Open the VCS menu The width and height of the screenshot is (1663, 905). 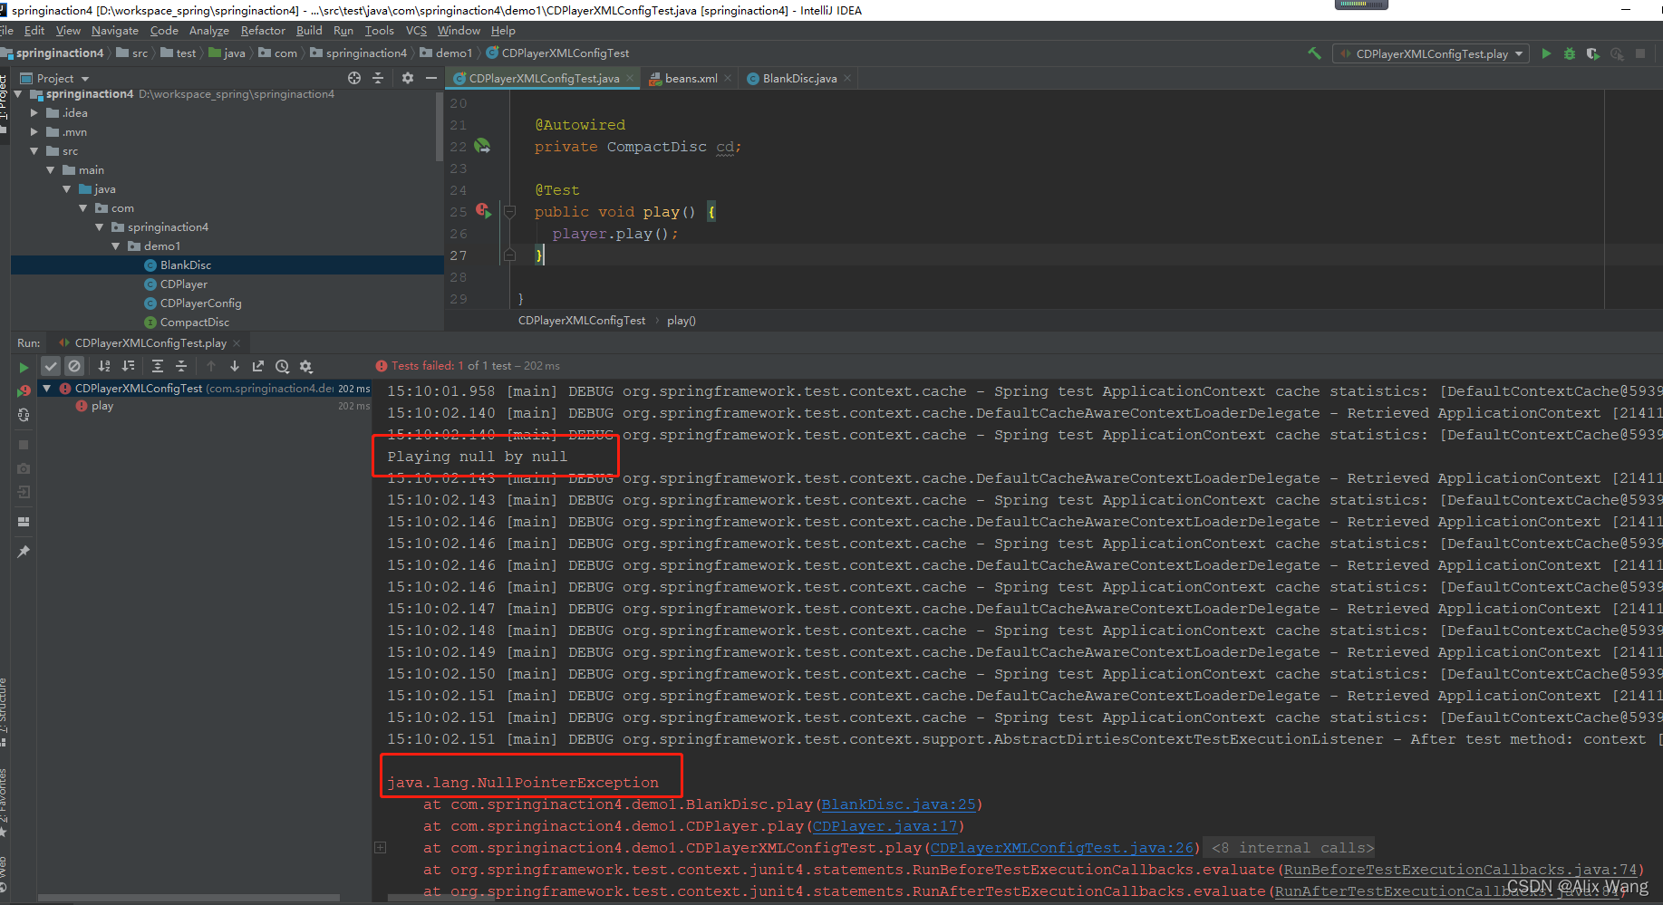pyautogui.click(x=416, y=31)
